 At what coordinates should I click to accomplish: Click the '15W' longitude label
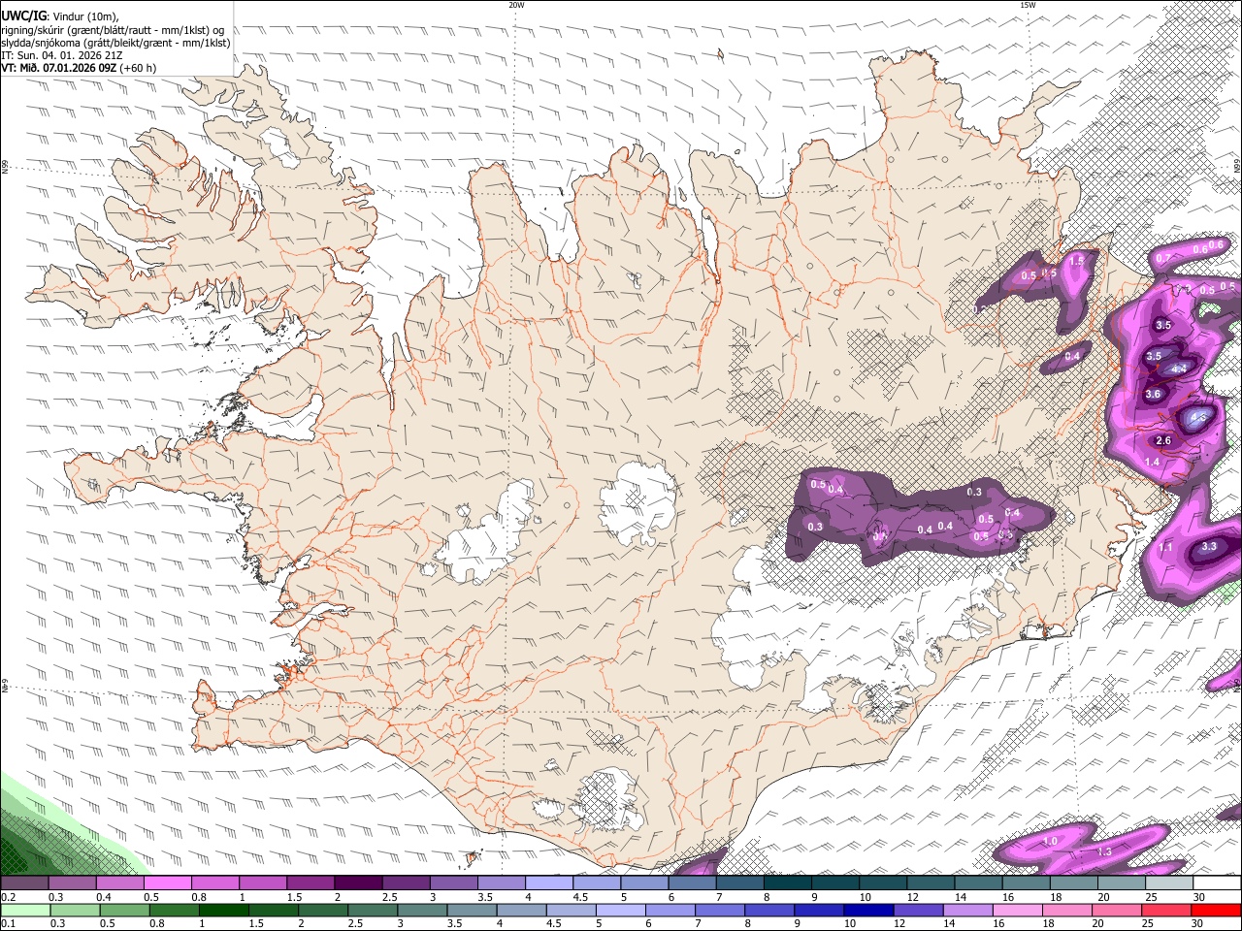pos(1028,5)
